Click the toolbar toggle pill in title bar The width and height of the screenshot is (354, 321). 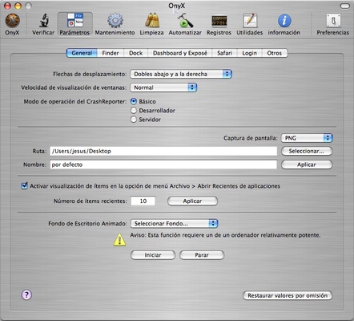click(x=345, y=6)
